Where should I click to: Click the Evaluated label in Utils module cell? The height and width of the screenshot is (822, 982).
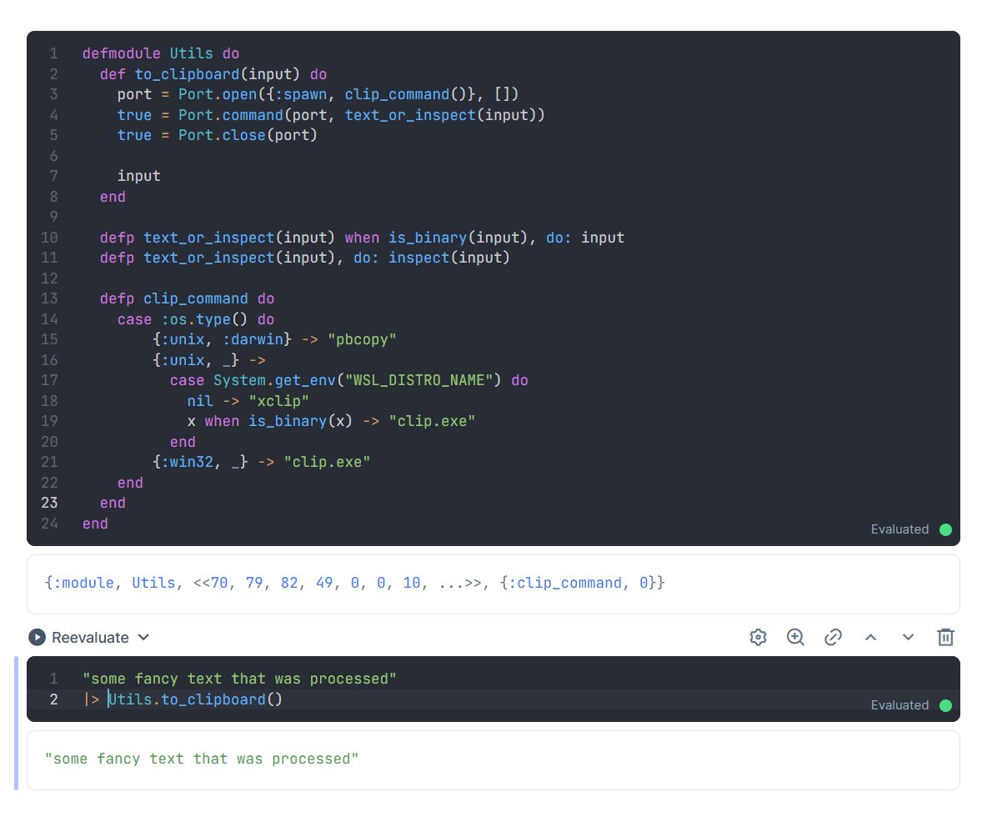[x=899, y=529]
